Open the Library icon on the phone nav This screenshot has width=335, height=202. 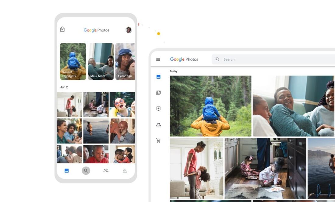click(x=125, y=170)
